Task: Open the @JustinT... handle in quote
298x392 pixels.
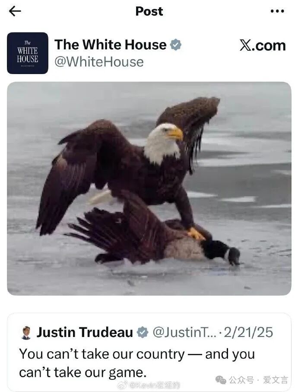Action: coord(184,332)
